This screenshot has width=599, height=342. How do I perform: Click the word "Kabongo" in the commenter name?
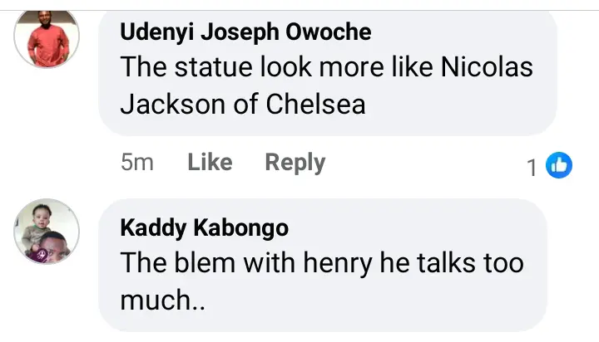pos(250,227)
